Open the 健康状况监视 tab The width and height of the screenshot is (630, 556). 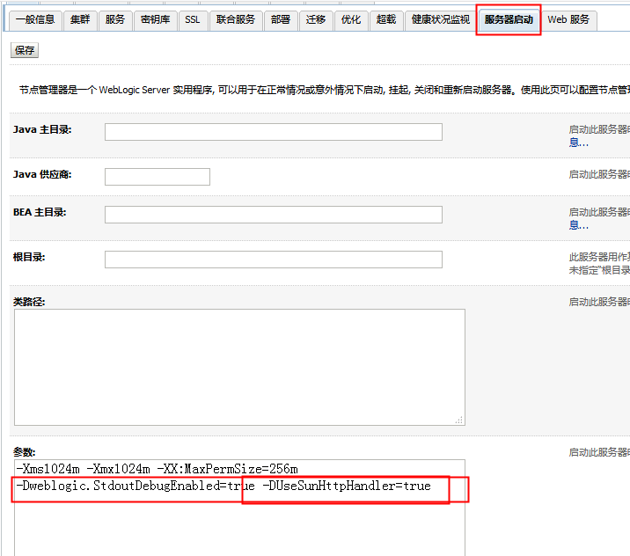point(441,19)
